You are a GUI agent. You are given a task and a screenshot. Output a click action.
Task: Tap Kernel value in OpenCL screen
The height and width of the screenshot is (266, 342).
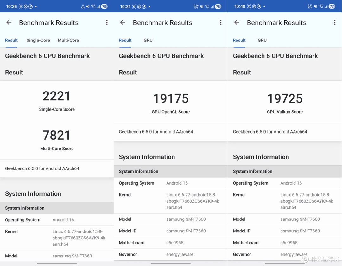click(x=193, y=201)
